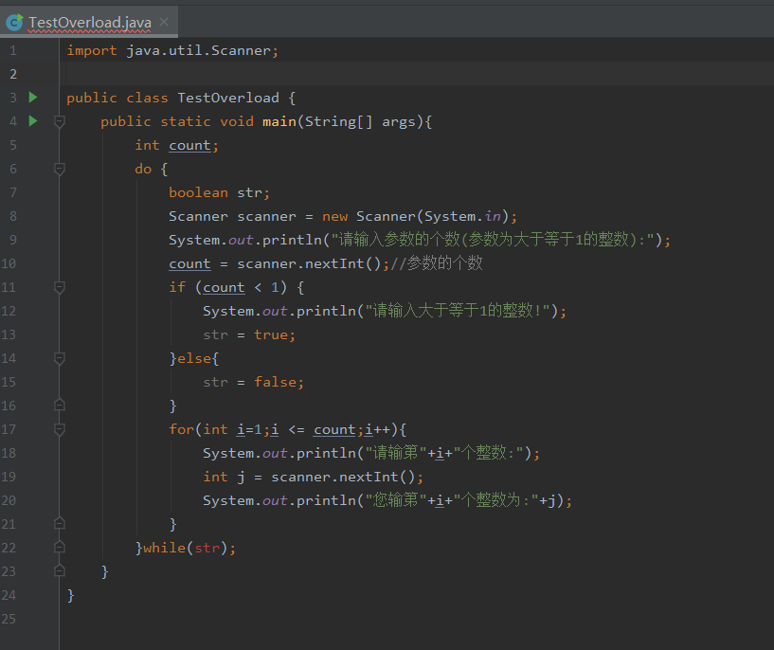Click the 'if (count < 1)' condition
The width and height of the screenshot is (774, 650).
pyautogui.click(x=227, y=287)
